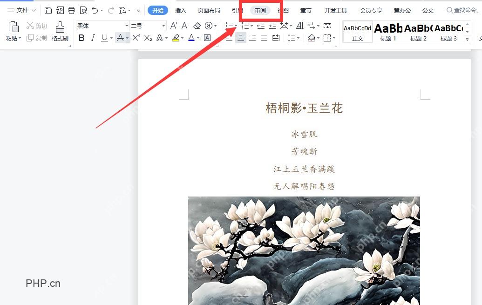Image resolution: width=482 pixels, height=305 pixels.
Task: Apply the 标题 2 heading style
Action: pos(418,32)
